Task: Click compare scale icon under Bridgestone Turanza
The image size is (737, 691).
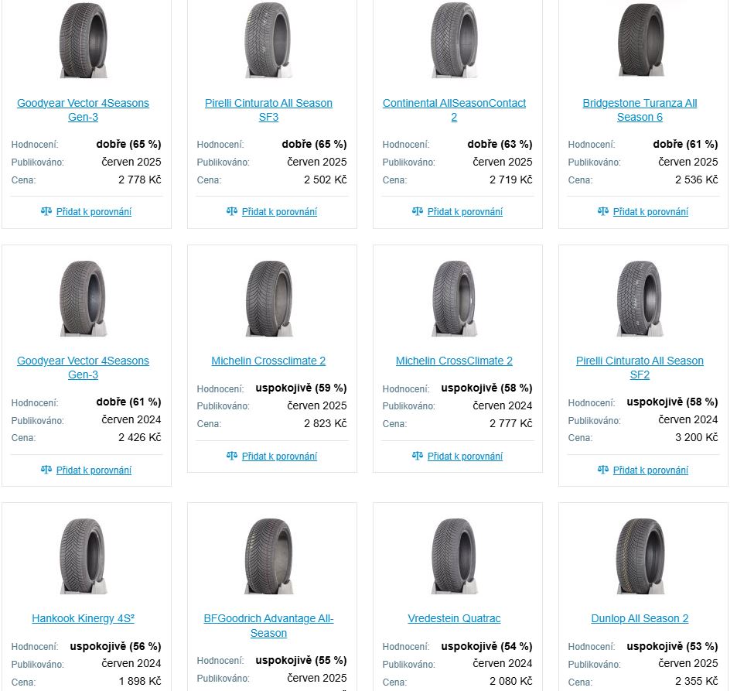Action: click(x=603, y=211)
